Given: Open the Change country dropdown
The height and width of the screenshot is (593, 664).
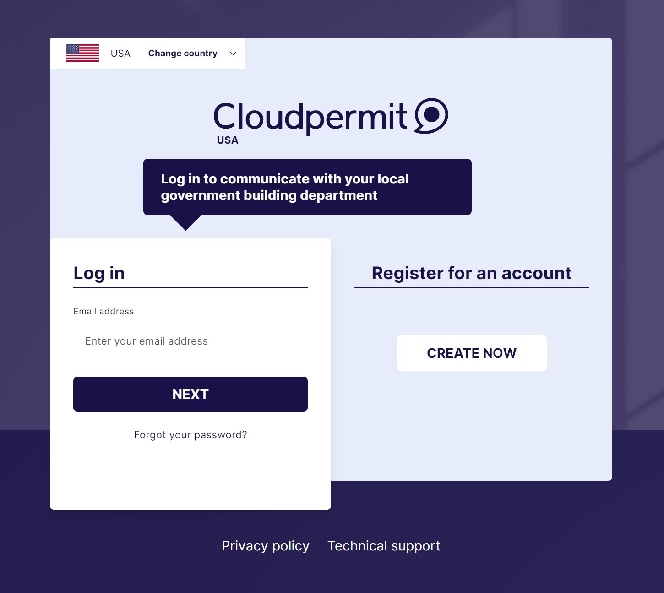Looking at the screenshot, I should (x=183, y=53).
